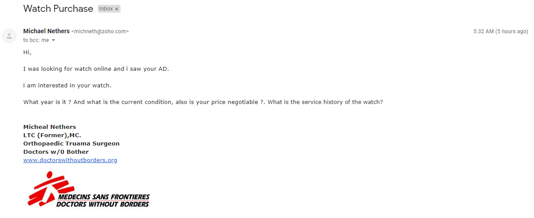Click the sender's avatar icon
The height and width of the screenshot is (218, 534).
pos(9,36)
